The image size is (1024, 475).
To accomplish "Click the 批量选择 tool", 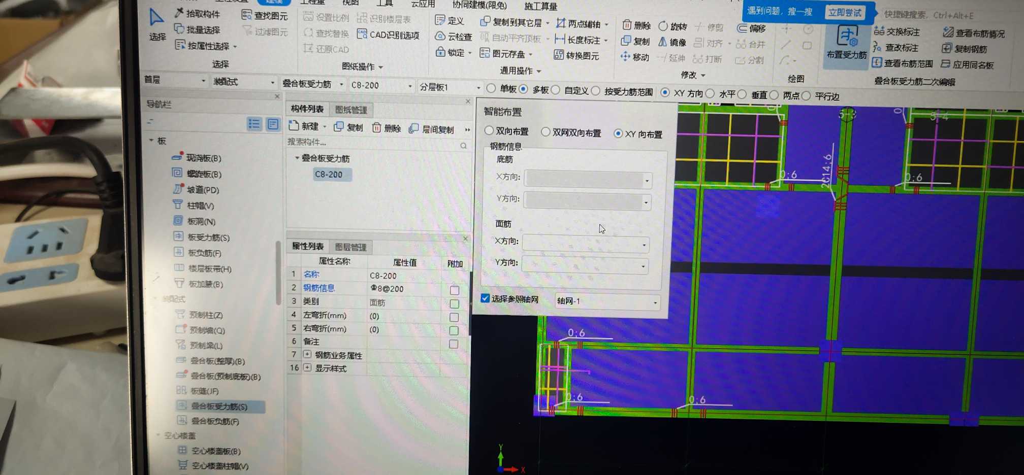I will (197, 29).
